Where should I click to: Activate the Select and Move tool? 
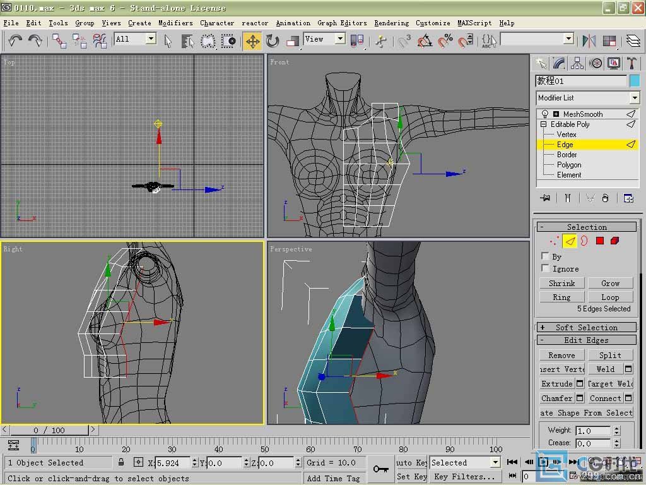click(252, 41)
